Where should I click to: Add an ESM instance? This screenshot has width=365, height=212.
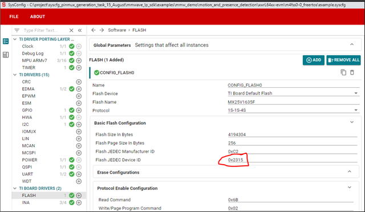(x=79, y=103)
